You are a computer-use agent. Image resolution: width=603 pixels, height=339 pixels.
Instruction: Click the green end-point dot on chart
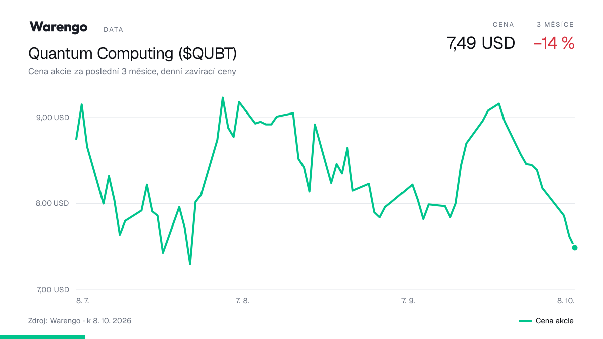point(575,247)
